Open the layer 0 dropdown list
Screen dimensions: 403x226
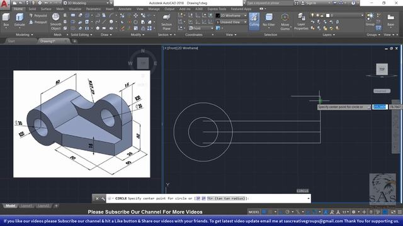[x=337, y=16]
